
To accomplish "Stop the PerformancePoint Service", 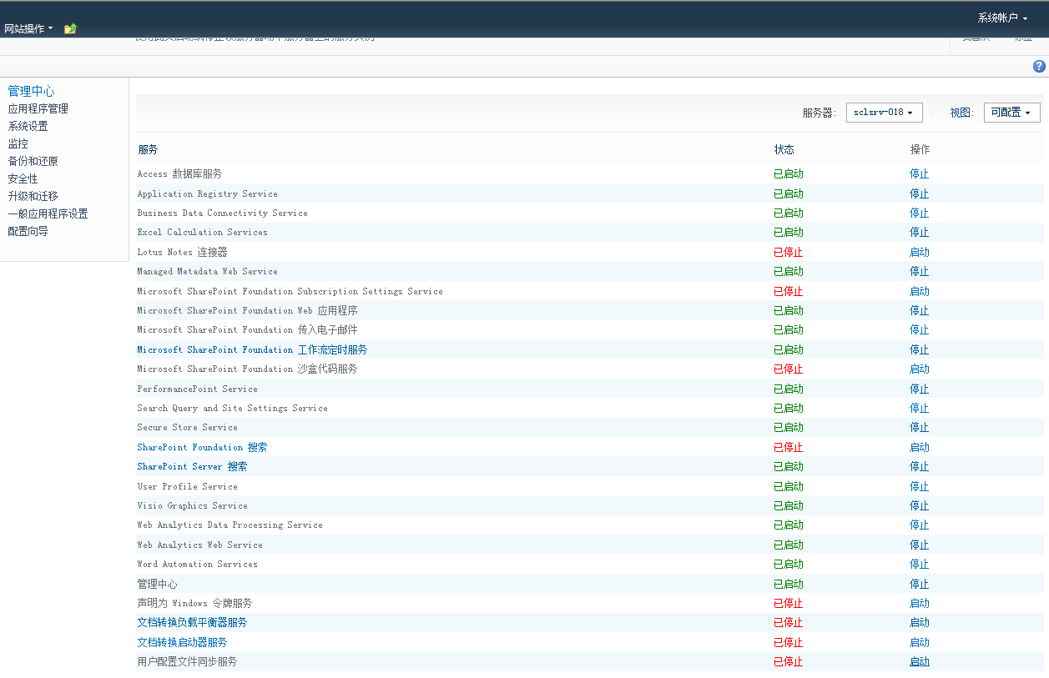I will [919, 389].
